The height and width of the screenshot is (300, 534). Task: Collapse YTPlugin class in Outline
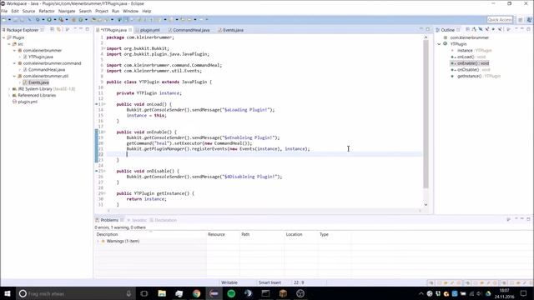coord(439,44)
